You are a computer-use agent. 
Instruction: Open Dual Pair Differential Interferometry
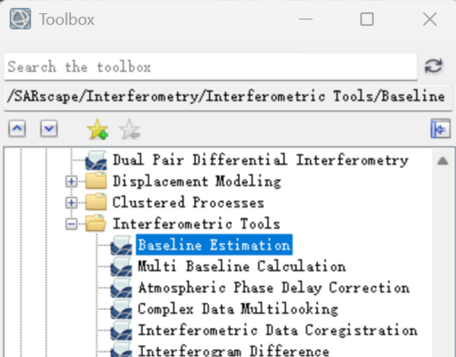coord(260,160)
